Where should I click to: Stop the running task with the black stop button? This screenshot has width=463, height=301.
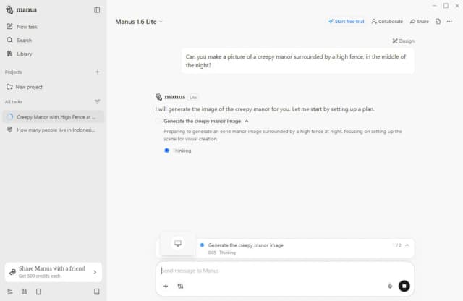[x=404, y=286]
